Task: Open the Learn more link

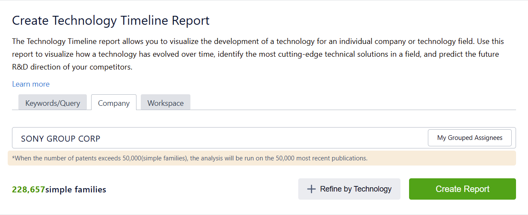Action: (x=31, y=84)
